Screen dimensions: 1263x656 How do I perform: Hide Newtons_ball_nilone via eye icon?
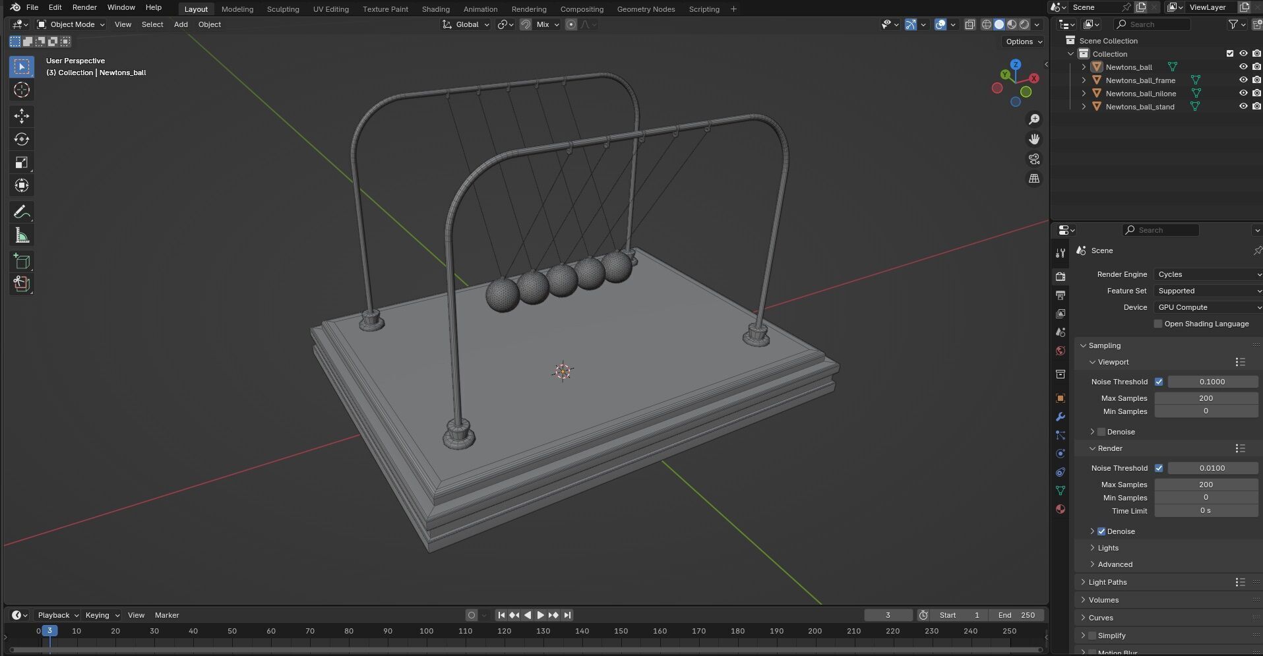pos(1243,93)
